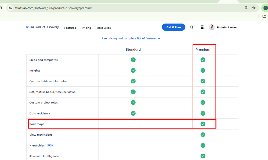Click Premium checkmark for Insights
The width and height of the screenshot is (268, 160).
203,70
